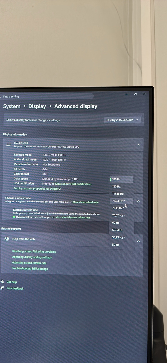
Task: Close the Settings window
Action: pyautogui.click(x=144, y=94)
